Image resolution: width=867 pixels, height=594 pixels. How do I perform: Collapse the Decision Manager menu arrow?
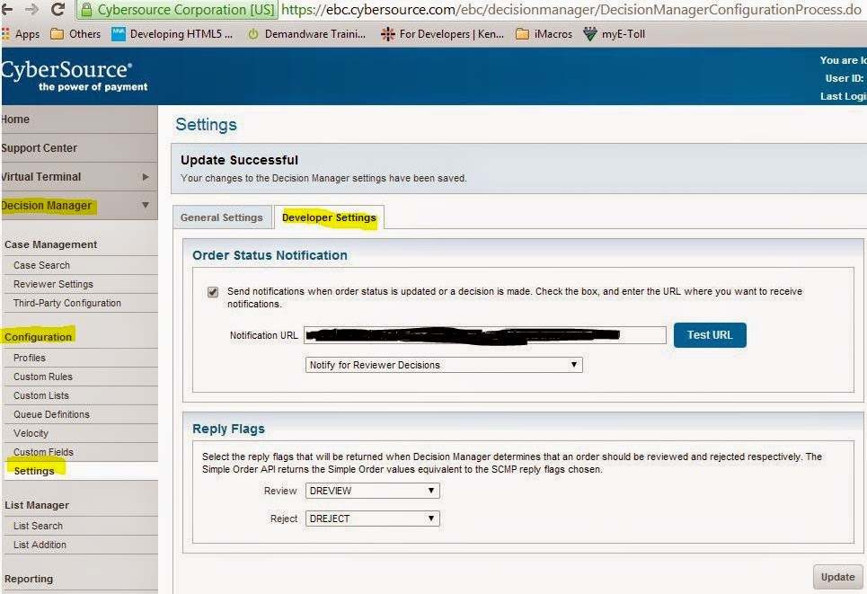click(x=145, y=205)
